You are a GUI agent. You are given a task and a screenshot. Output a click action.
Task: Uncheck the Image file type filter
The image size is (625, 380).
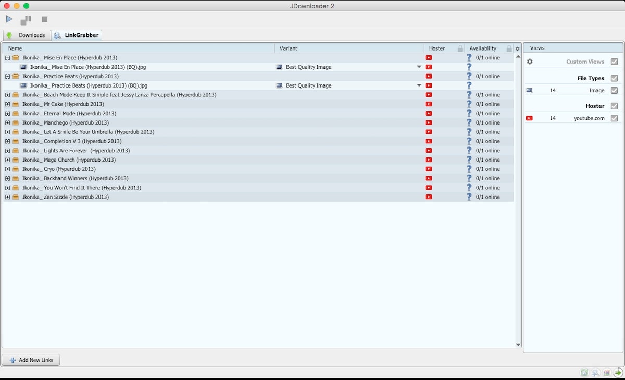(614, 90)
